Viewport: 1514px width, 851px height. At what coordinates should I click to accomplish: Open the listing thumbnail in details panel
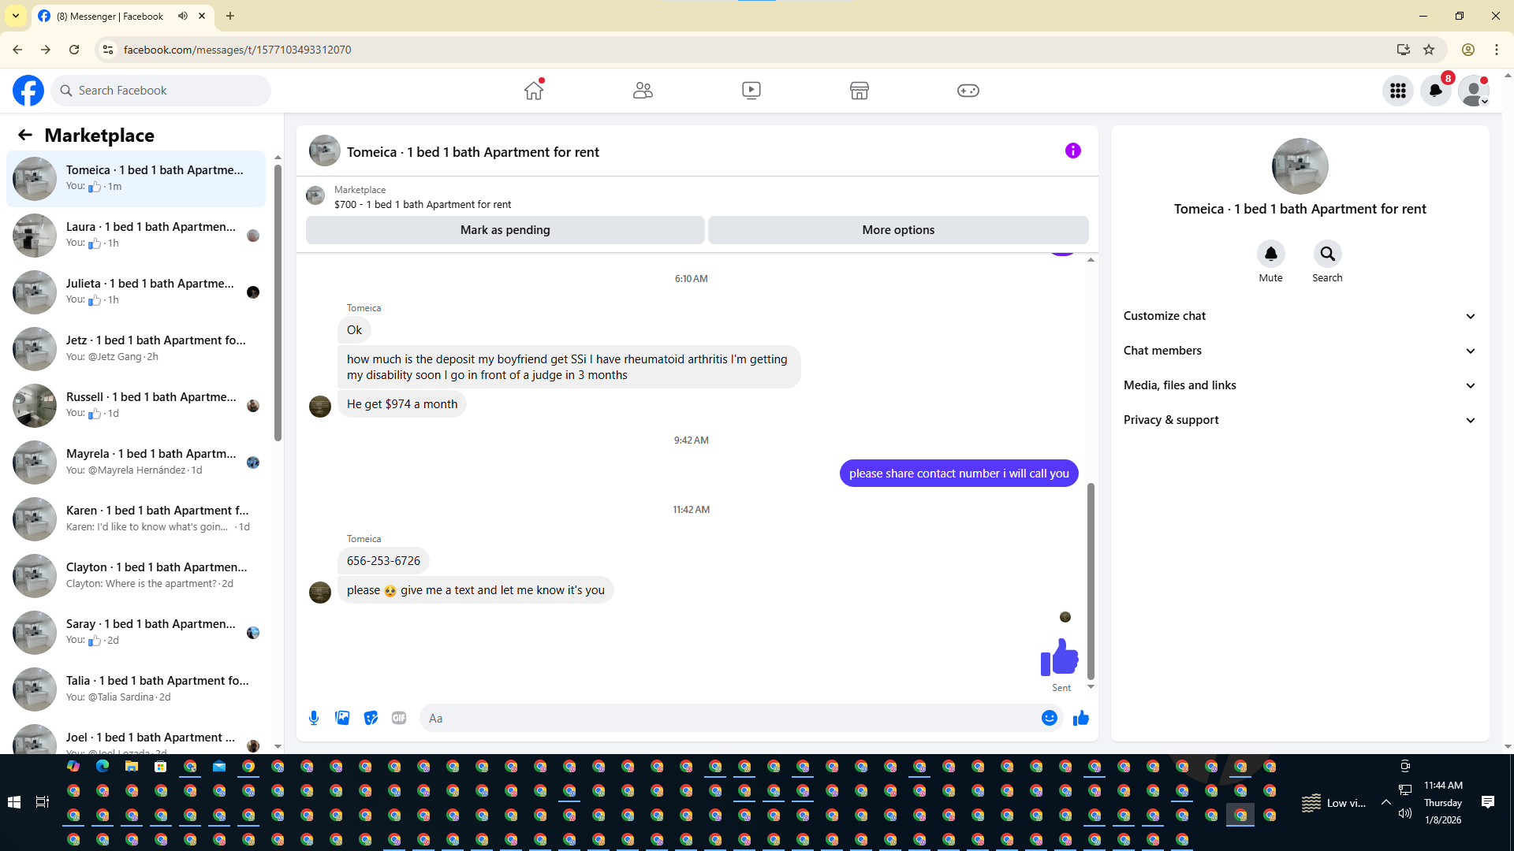(1300, 166)
